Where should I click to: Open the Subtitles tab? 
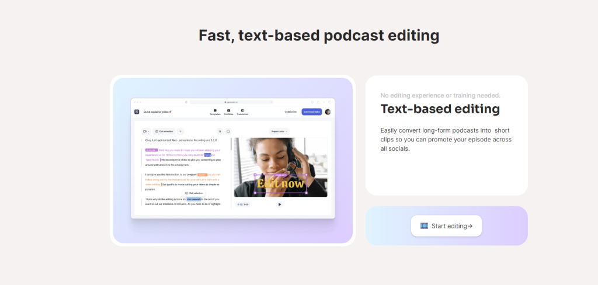pos(229,112)
